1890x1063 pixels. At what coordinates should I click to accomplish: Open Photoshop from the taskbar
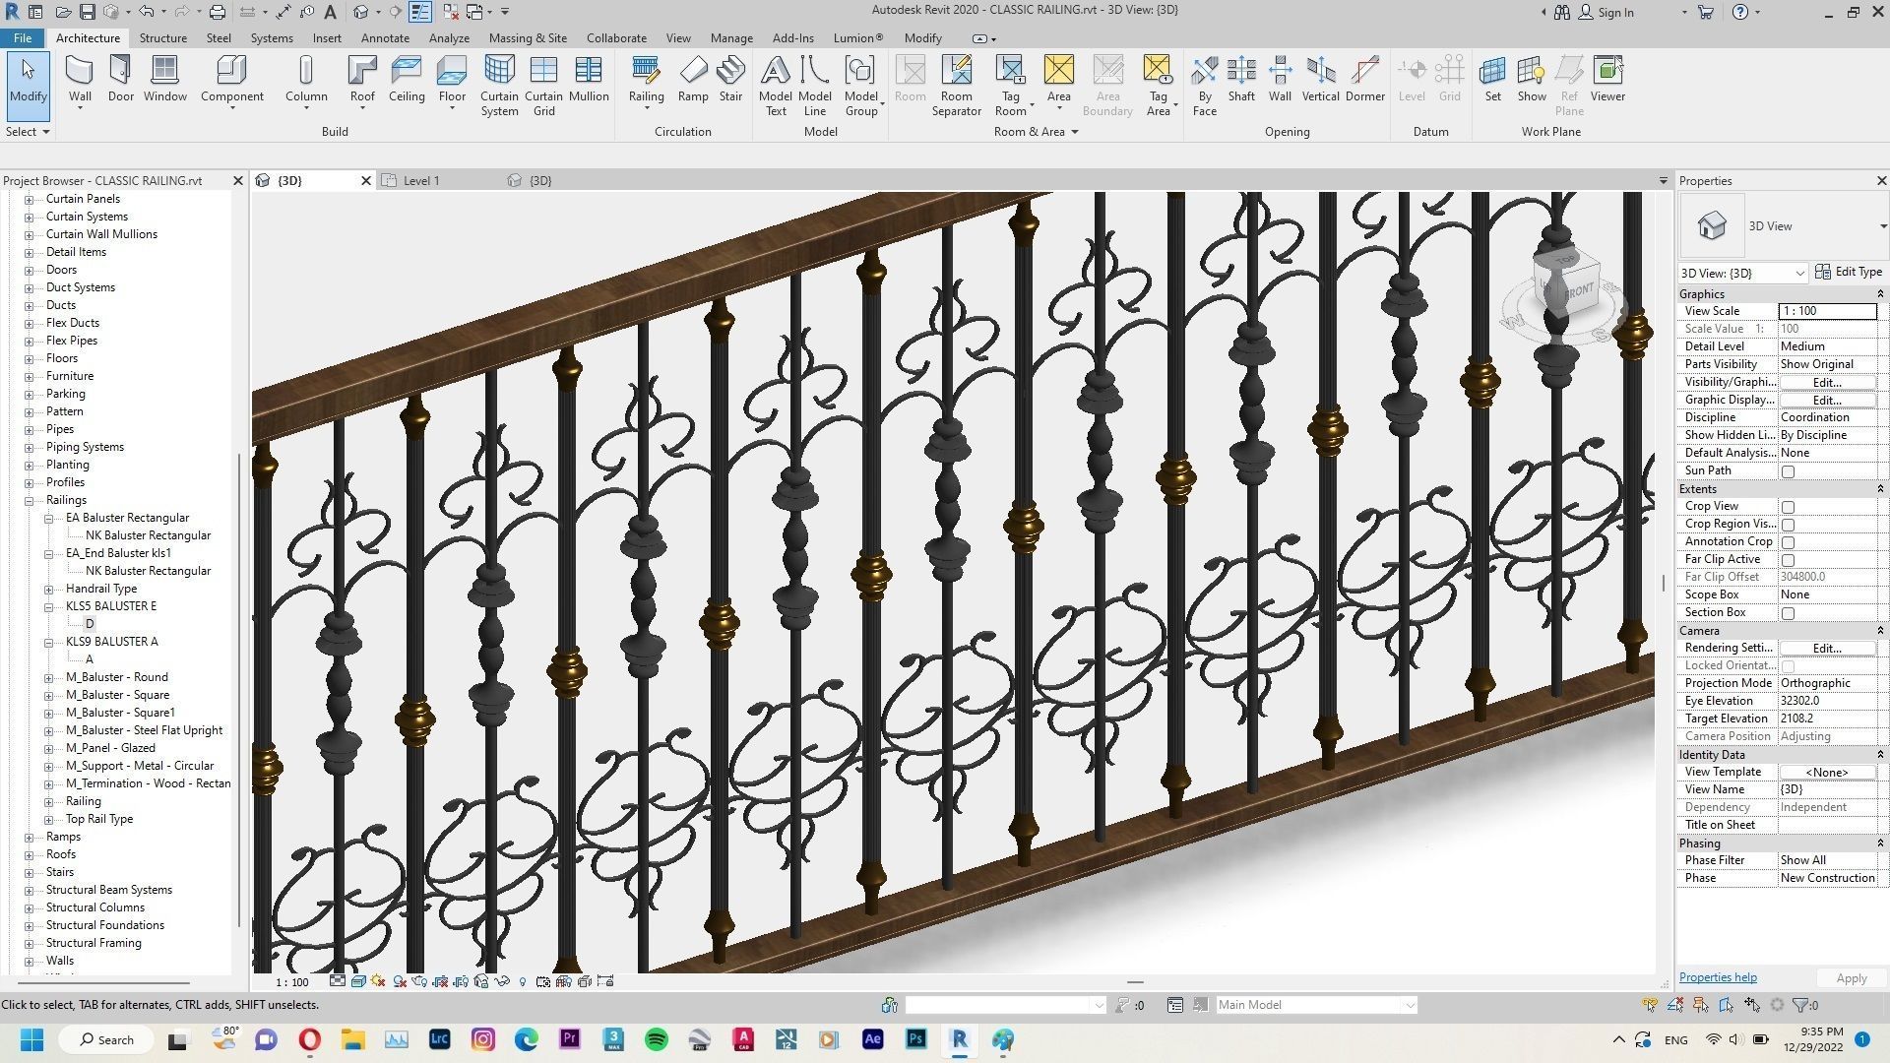[915, 1039]
